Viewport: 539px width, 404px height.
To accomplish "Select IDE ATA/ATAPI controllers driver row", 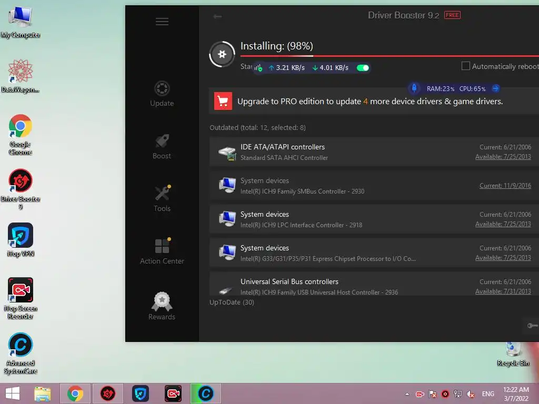I will pos(374,152).
